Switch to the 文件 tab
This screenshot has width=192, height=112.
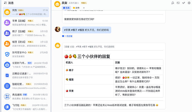pyautogui.click(x=76, y=8)
